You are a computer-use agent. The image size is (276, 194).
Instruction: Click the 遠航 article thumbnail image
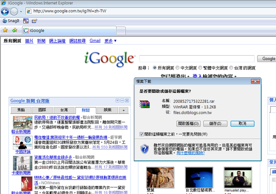coord(23,122)
